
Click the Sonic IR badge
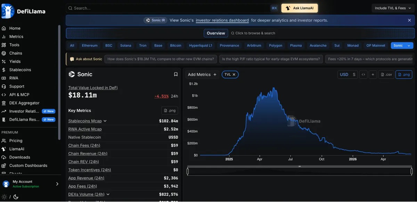click(x=156, y=20)
